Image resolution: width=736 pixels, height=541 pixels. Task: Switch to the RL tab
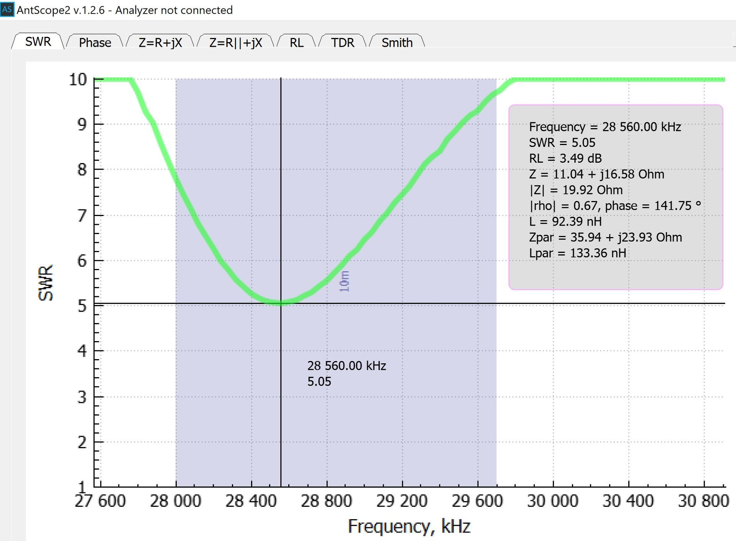point(296,42)
